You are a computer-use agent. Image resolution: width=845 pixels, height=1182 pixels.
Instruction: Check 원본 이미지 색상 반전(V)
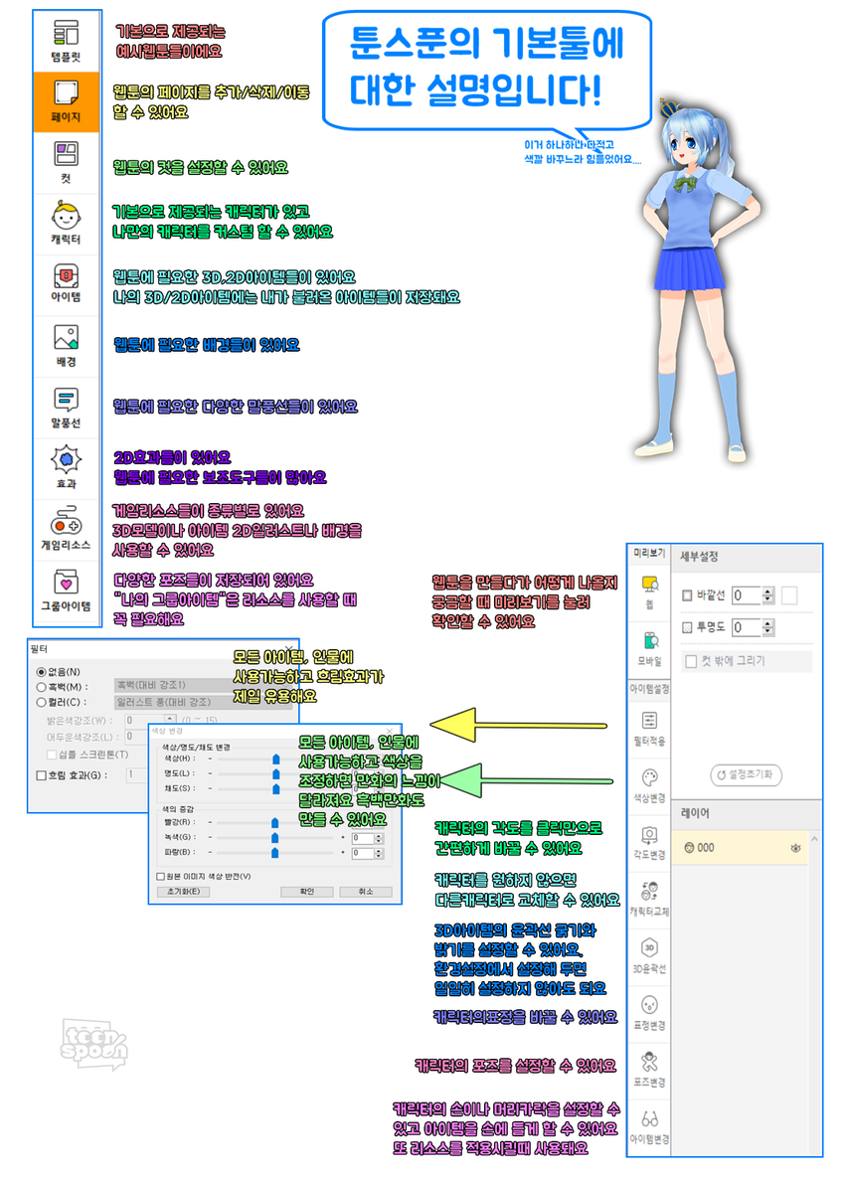pyautogui.click(x=161, y=876)
